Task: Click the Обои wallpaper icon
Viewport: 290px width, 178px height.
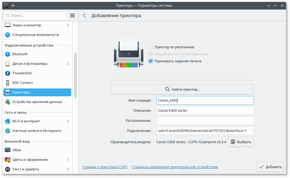Action: 8,150
